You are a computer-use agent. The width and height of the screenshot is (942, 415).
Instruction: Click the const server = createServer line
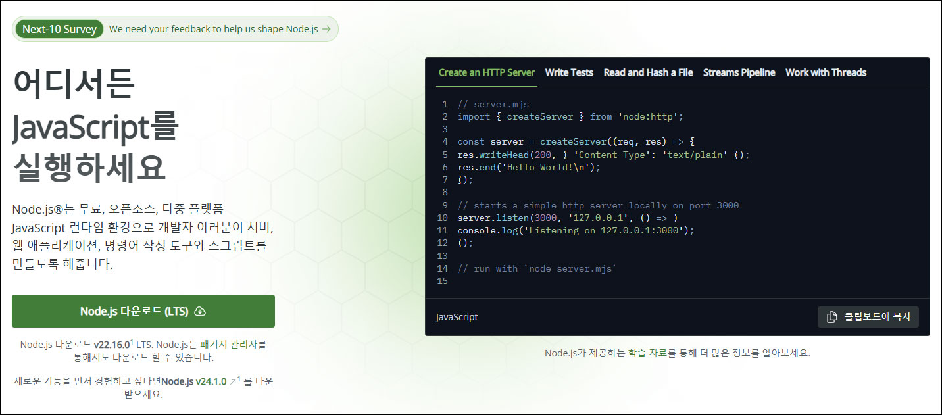[x=576, y=142]
